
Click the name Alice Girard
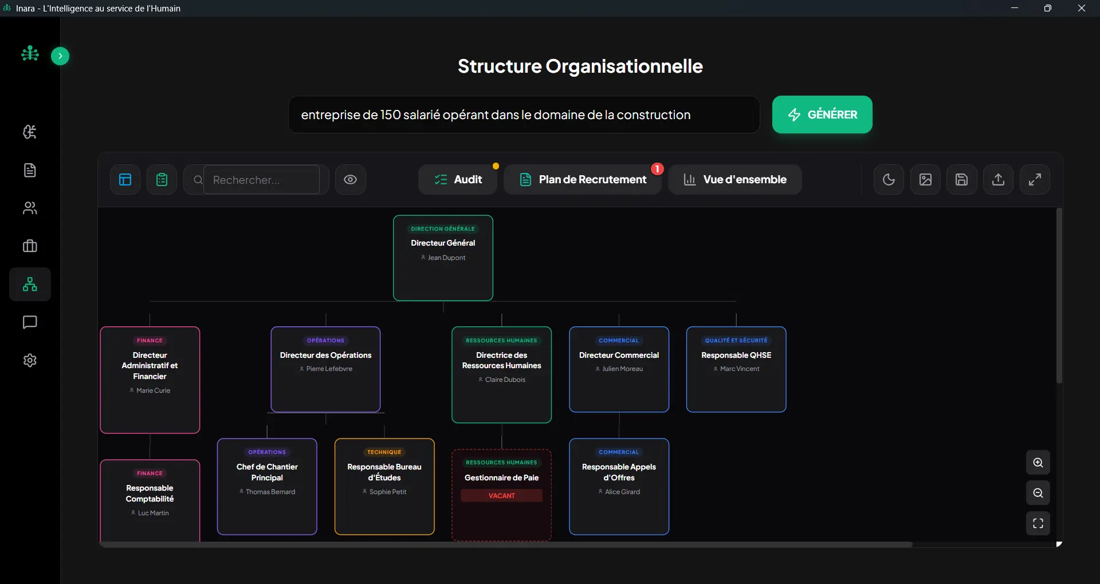coord(622,492)
